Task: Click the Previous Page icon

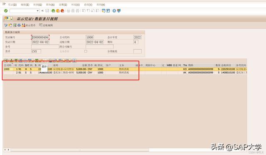Action: pos(88,11)
